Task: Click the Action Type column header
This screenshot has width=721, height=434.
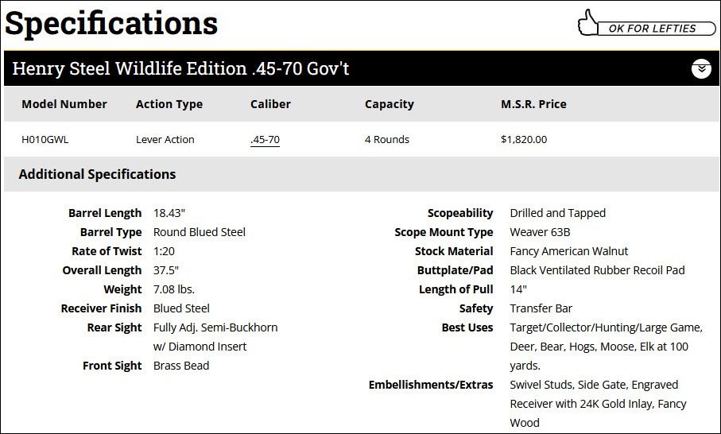Action: 169,104
